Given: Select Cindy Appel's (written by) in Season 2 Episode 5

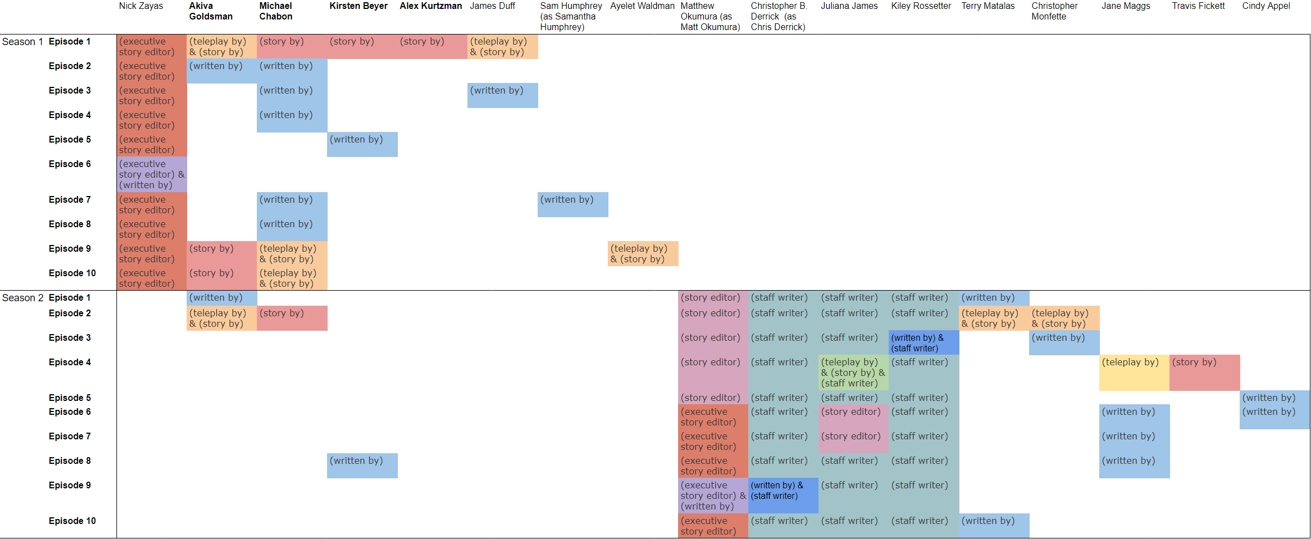Looking at the screenshot, I should click(1275, 398).
